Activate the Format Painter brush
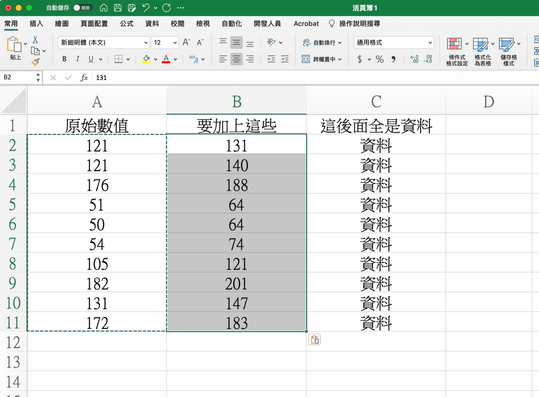539x397 pixels. [x=35, y=62]
